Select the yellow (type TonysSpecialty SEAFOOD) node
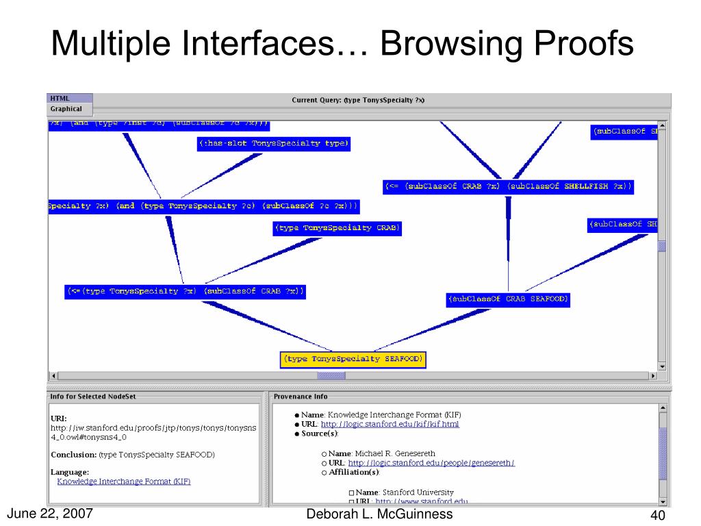The image size is (701, 526). point(353,360)
